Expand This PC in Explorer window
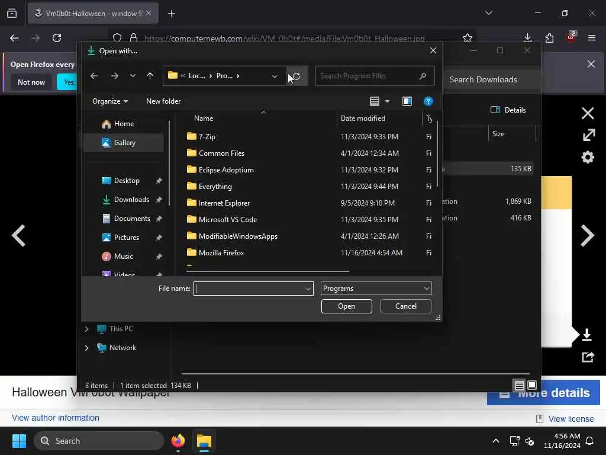This screenshot has width=606, height=455. (86, 329)
